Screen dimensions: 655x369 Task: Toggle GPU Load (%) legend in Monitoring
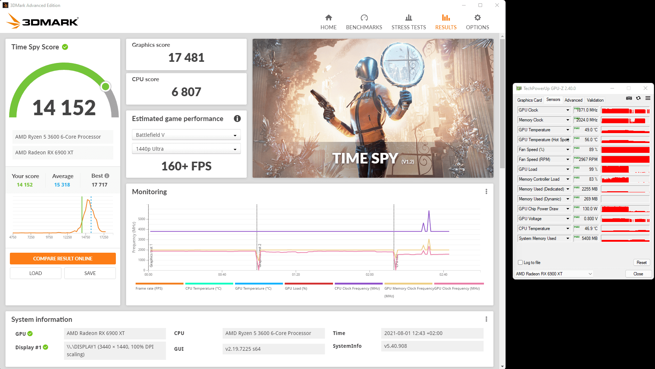click(x=308, y=286)
